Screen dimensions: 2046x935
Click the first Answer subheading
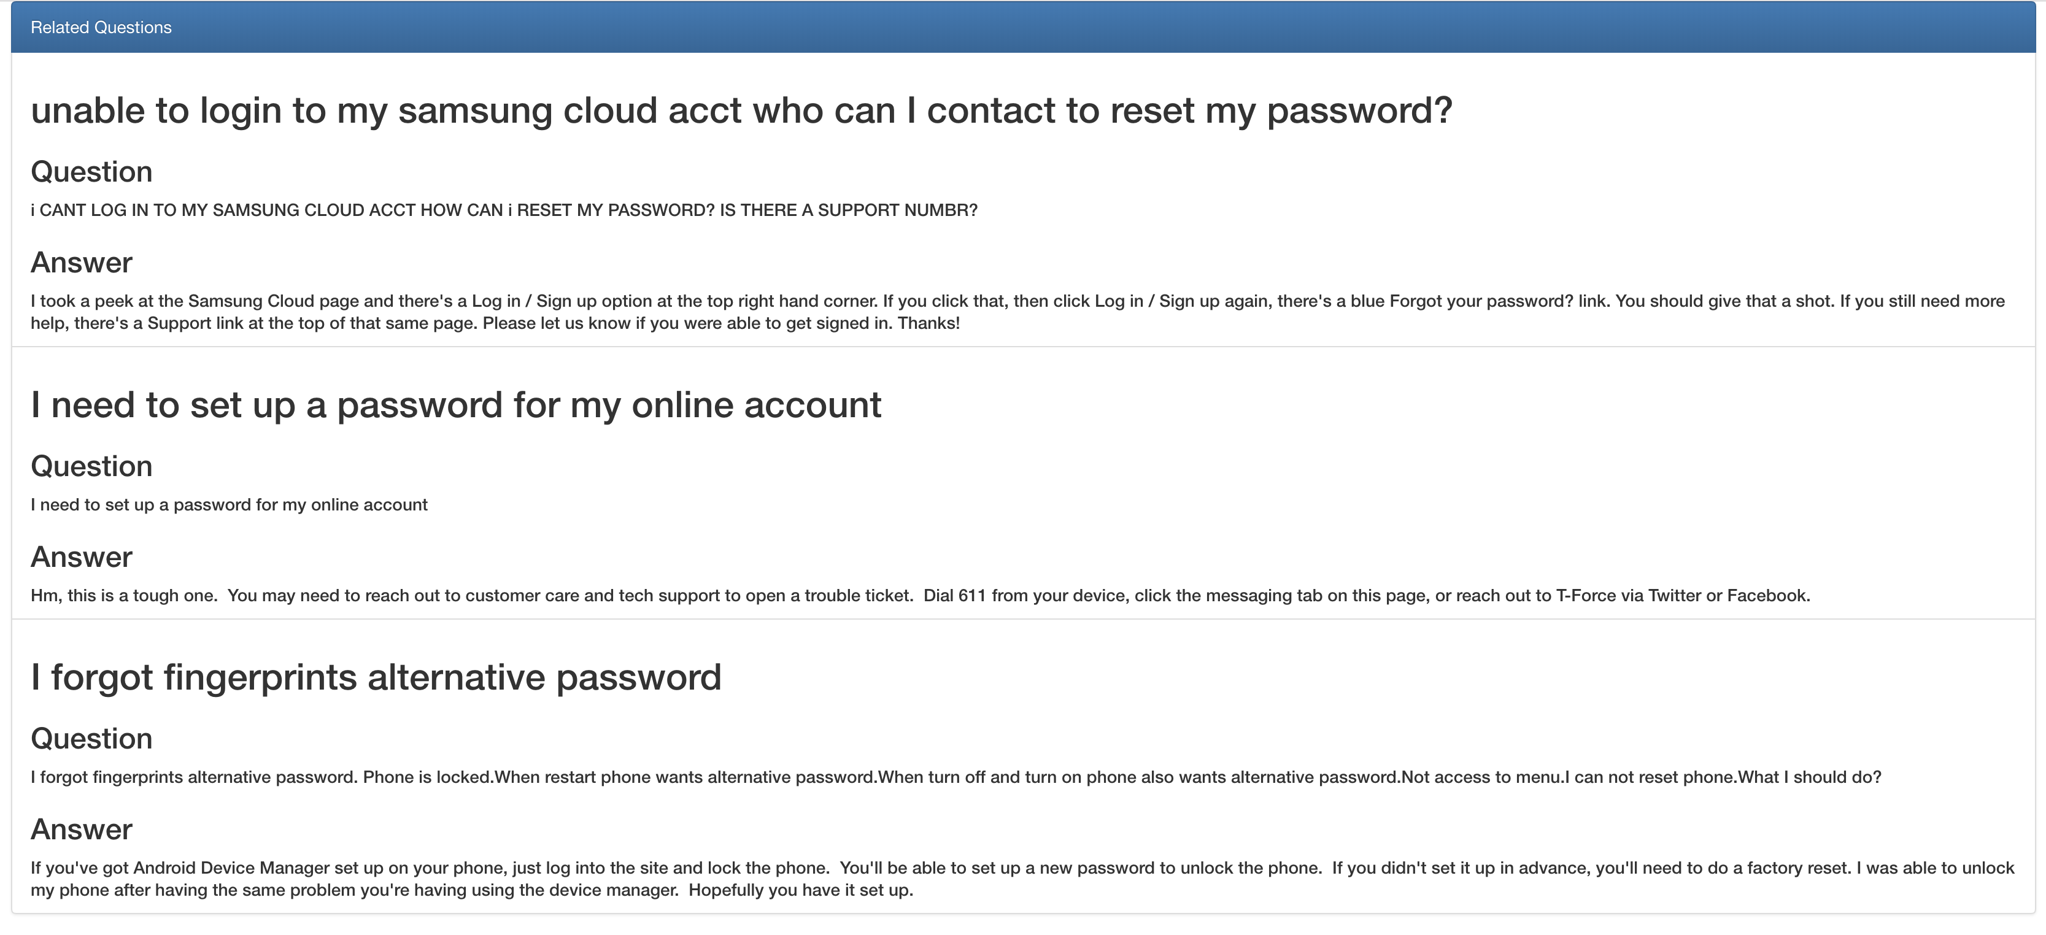pyautogui.click(x=81, y=263)
